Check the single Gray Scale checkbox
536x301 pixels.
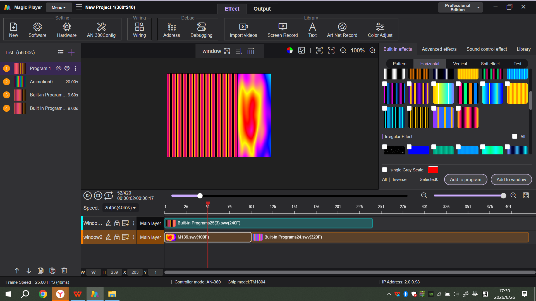click(x=384, y=170)
